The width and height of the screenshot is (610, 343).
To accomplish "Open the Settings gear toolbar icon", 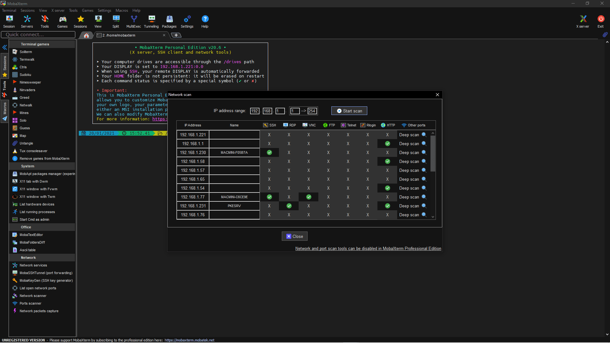I will pos(187,22).
